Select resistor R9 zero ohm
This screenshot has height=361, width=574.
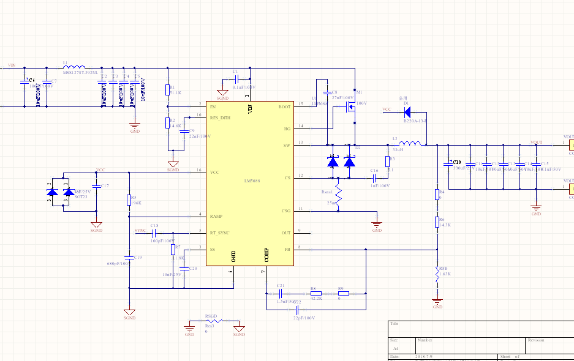344,293
